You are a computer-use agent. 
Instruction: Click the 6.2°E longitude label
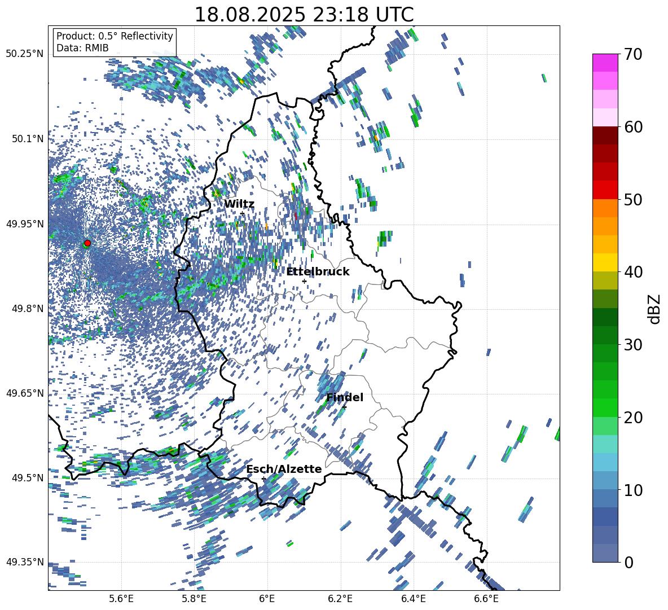[x=340, y=599]
